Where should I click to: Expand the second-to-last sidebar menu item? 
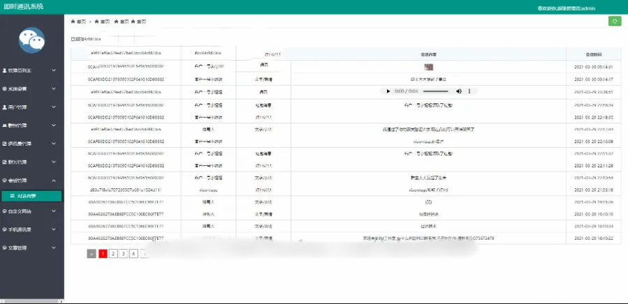click(x=31, y=229)
